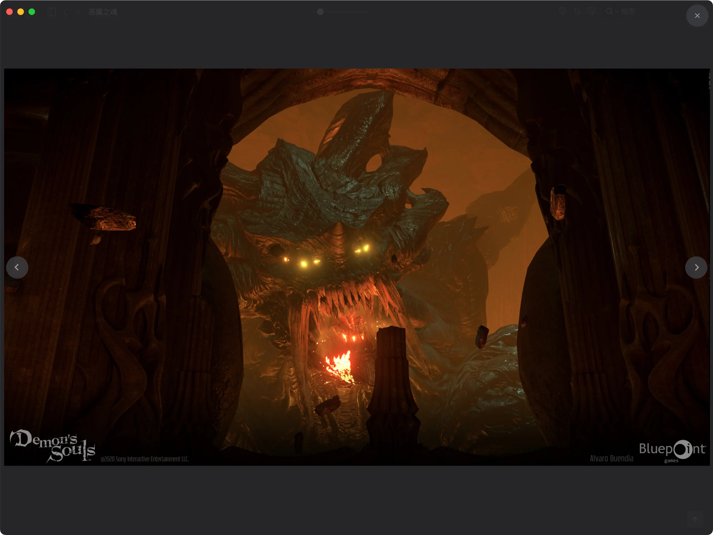
Task: Navigate back with the toolbar chevron
Action: point(65,12)
